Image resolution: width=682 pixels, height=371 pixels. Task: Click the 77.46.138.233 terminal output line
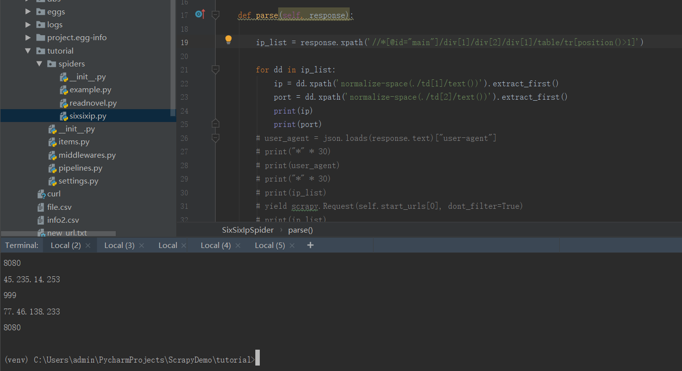tap(32, 311)
